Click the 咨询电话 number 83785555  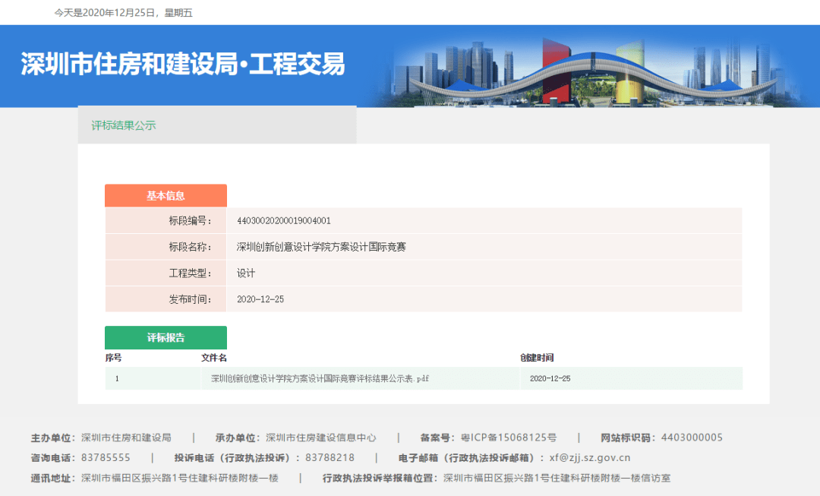tap(106, 458)
